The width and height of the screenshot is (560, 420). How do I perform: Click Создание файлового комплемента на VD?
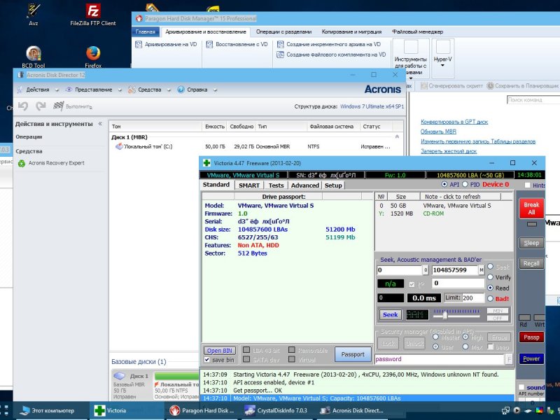coord(331,55)
